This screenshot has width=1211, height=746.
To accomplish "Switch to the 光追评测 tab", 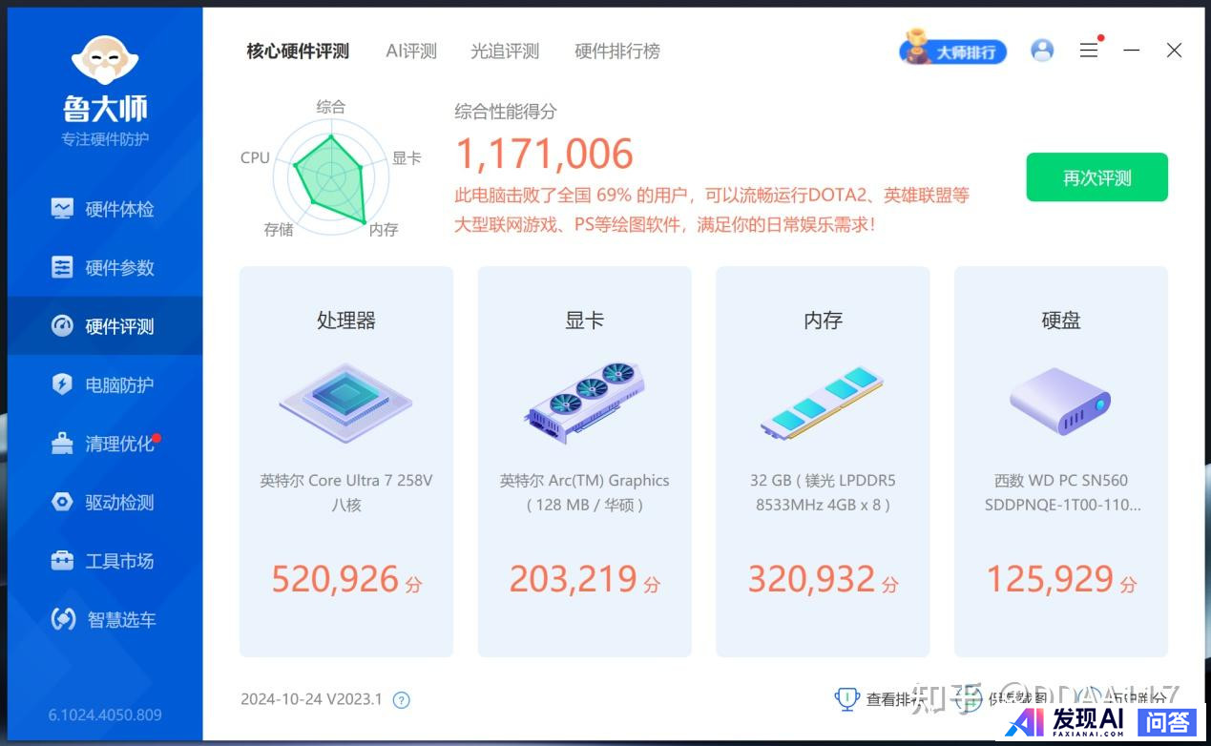I will (x=505, y=52).
